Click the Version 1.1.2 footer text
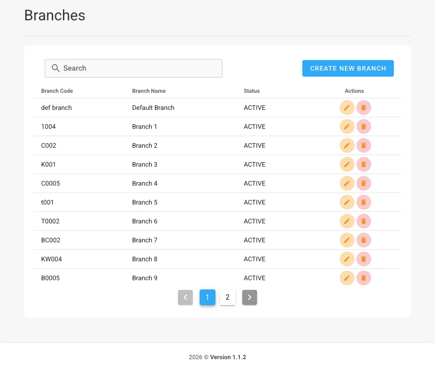 pos(228,357)
